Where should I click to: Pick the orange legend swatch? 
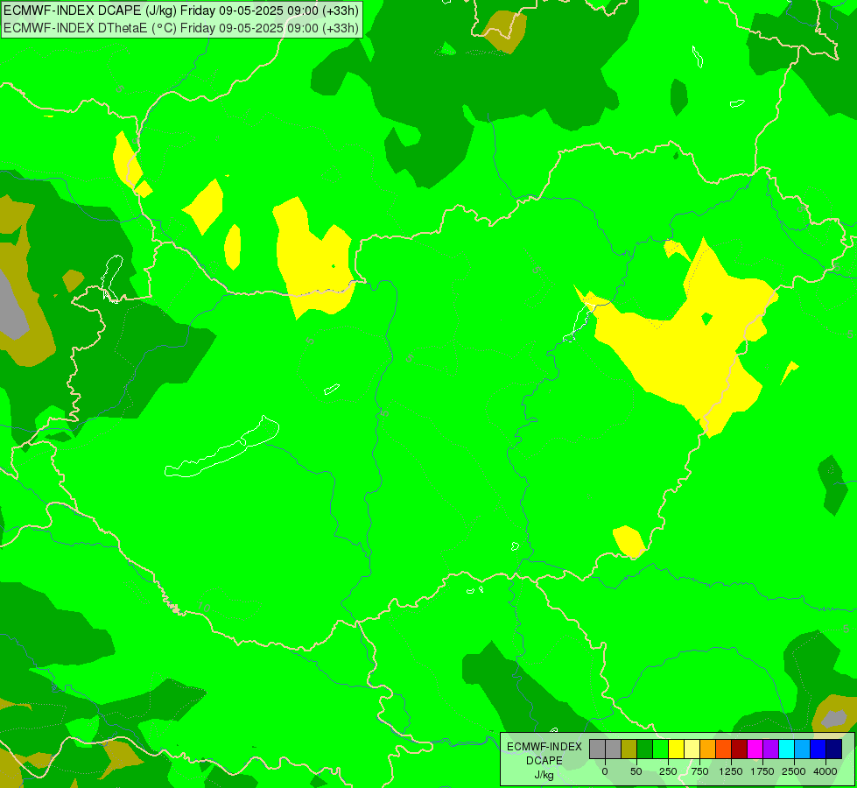(708, 749)
